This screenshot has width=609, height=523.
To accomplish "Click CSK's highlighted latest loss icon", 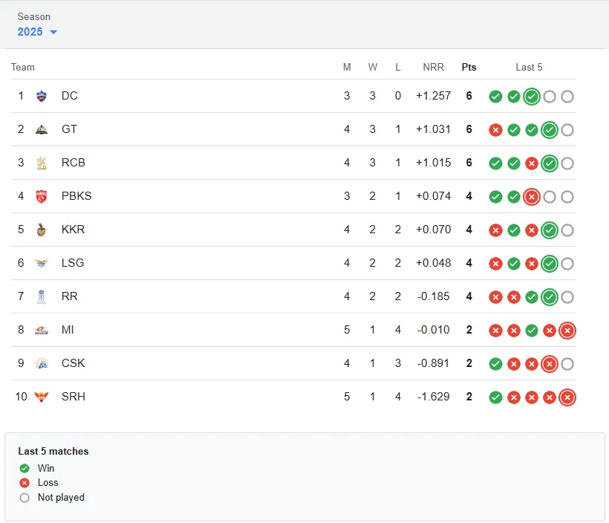I will [x=550, y=364].
